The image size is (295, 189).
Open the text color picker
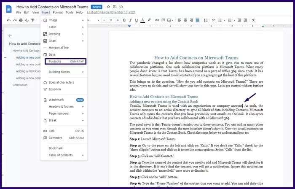142,20
